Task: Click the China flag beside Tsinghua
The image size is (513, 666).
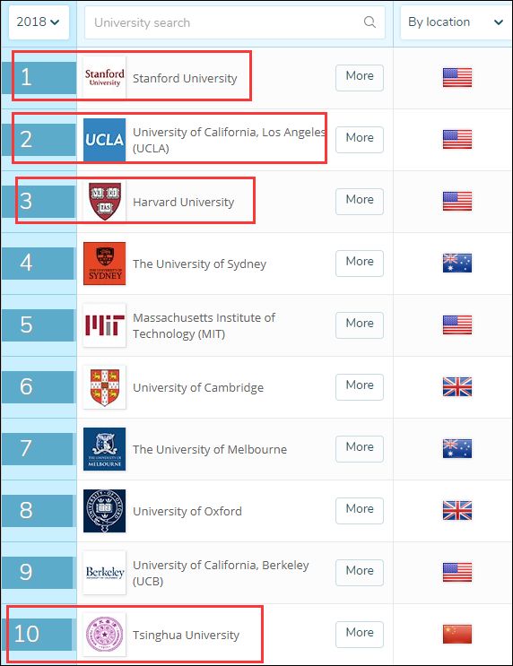Action: [x=457, y=634]
